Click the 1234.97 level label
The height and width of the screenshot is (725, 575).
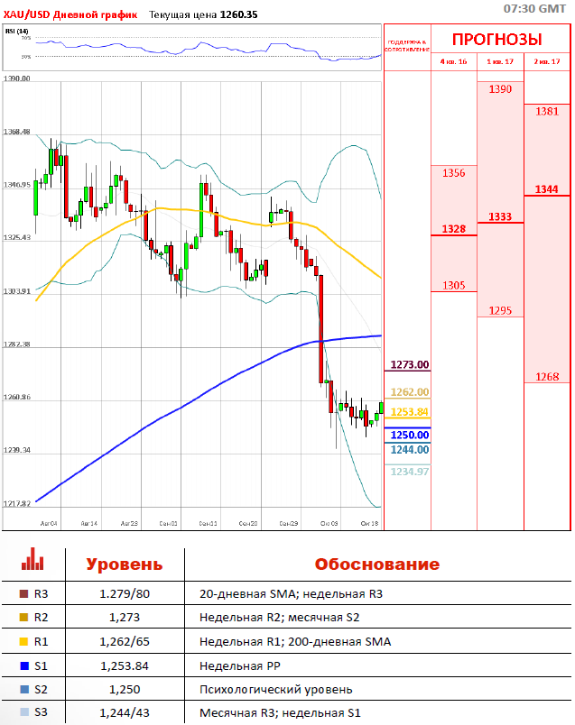pyautogui.click(x=409, y=472)
